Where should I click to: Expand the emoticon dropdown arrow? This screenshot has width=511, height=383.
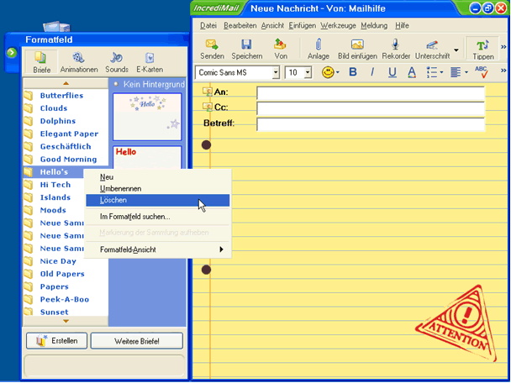(x=337, y=72)
